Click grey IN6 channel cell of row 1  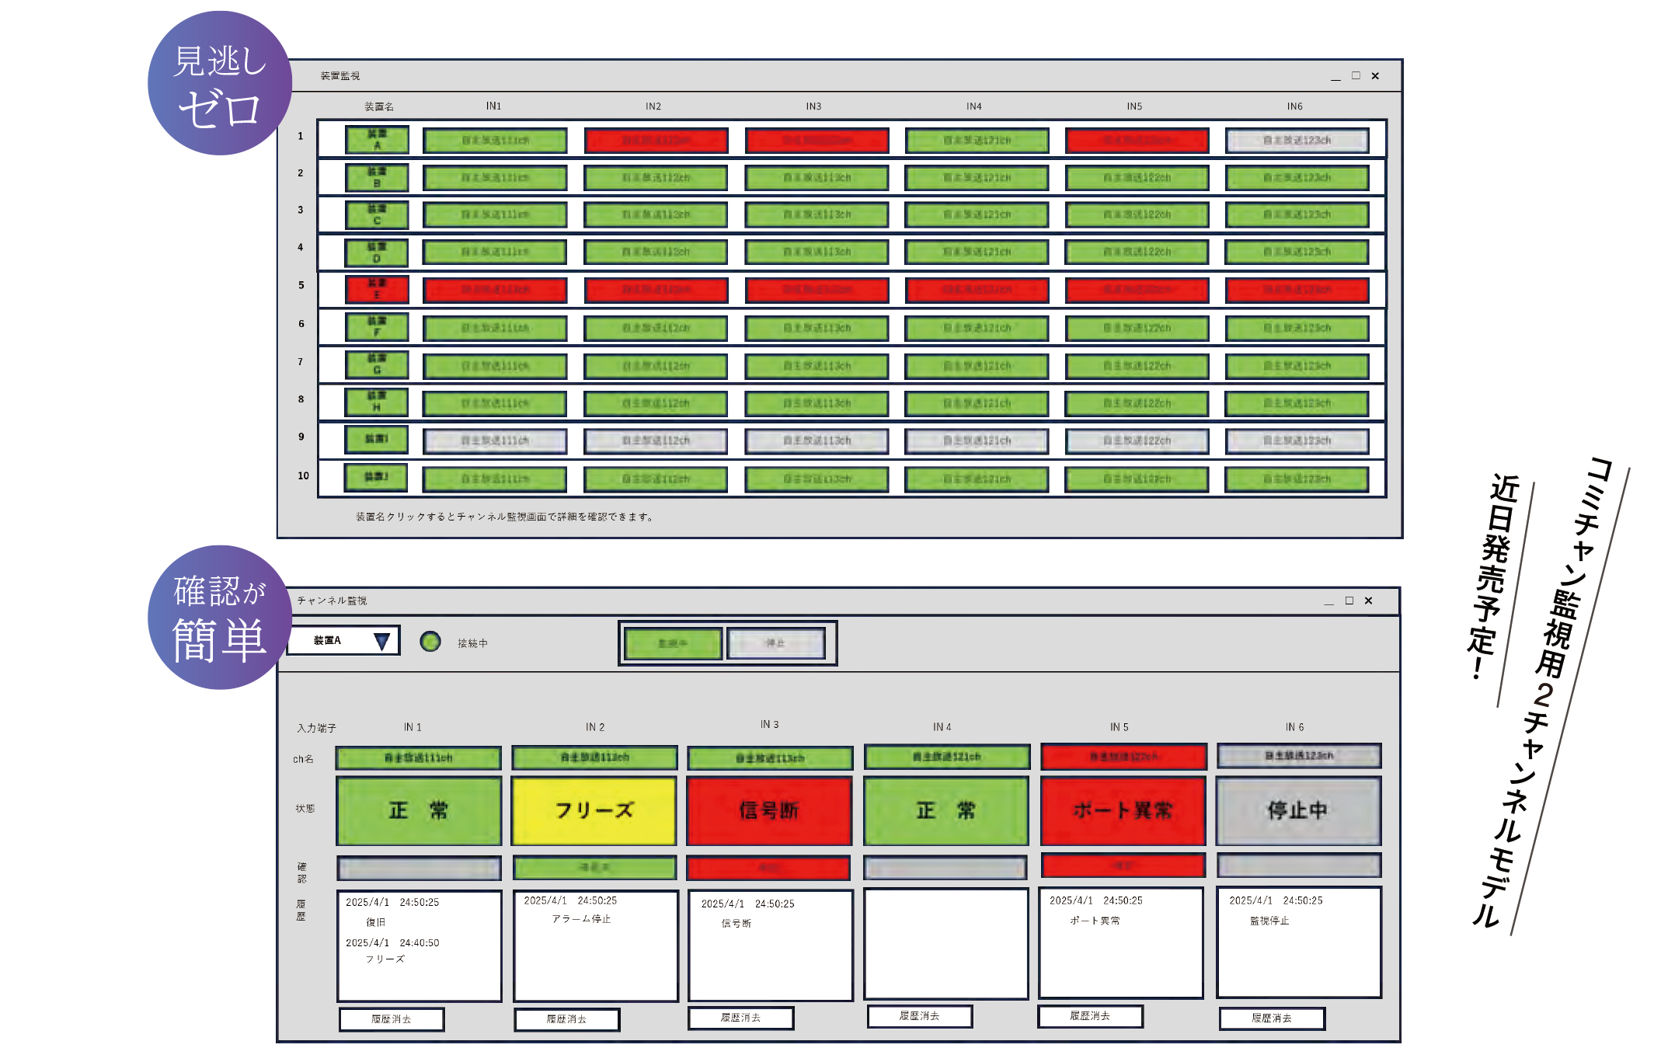(x=1297, y=141)
